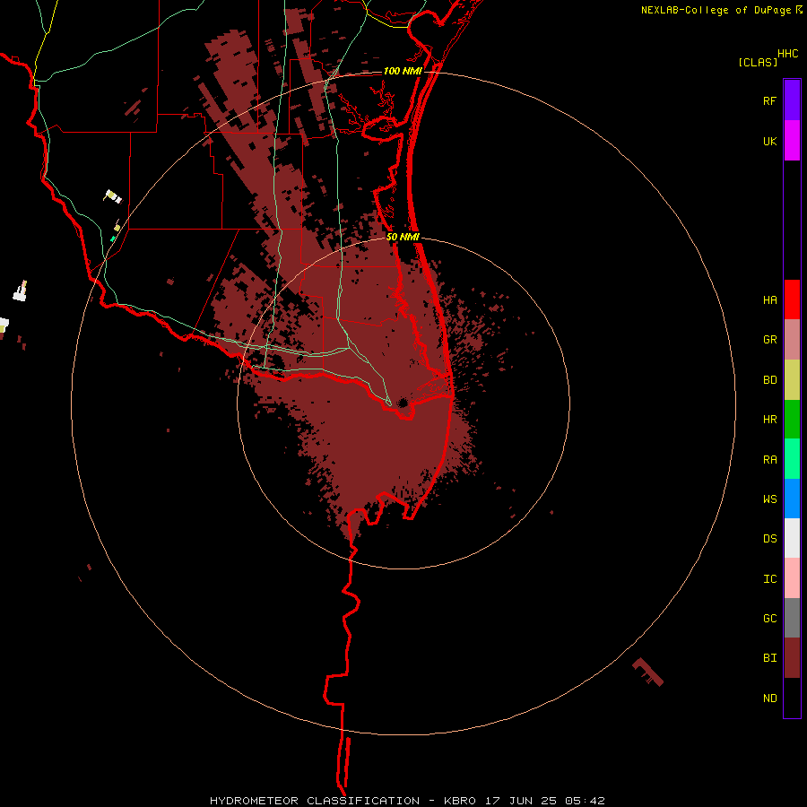Click the DS legend label

769,538
